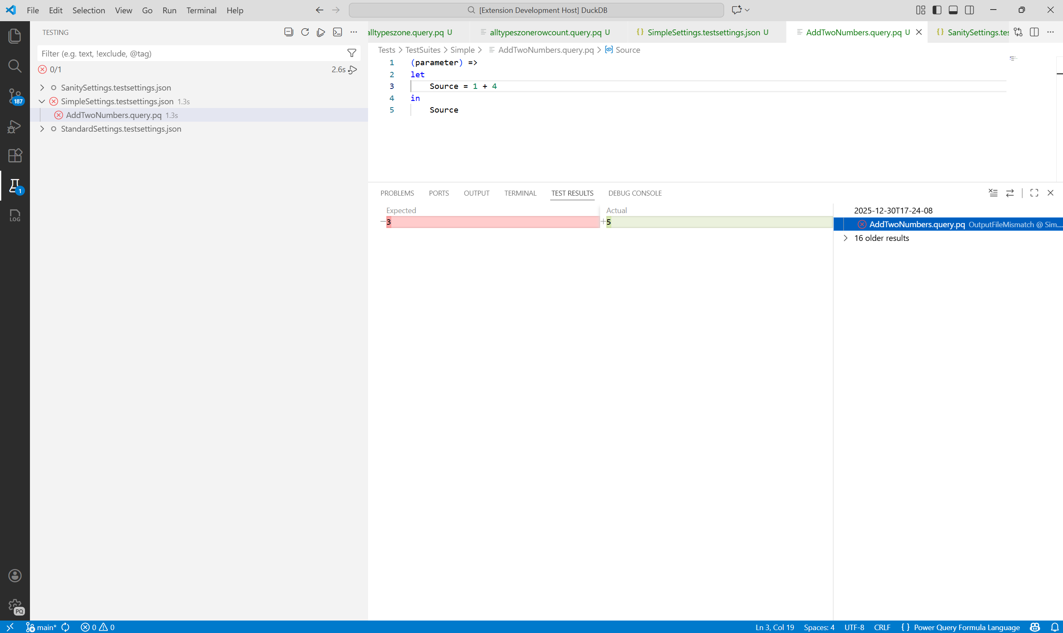The image size is (1063, 633).
Task: Open editor compare changes icon
Action: click(x=1018, y=32)
